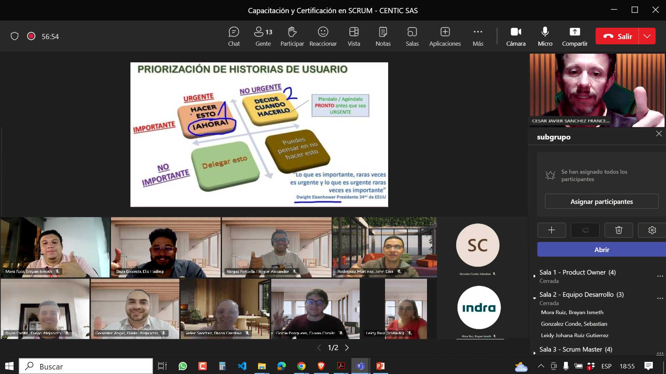Select Gonzalez Conde, Sebastian in Sala 2
The height and width of the screenshot is (374, 666).
pos(574,324)
